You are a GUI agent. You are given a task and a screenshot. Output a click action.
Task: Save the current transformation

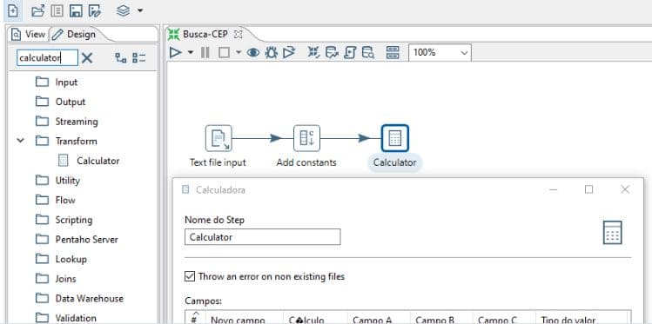click(76, 10)
